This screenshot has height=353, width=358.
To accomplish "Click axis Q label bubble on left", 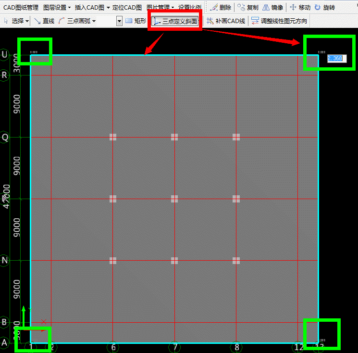I will (x=5, y=137).
